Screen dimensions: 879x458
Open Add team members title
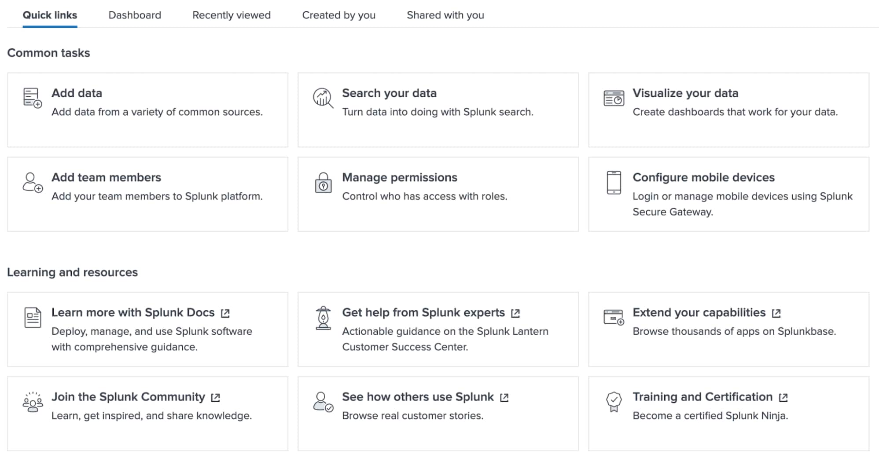pos(106,177)
